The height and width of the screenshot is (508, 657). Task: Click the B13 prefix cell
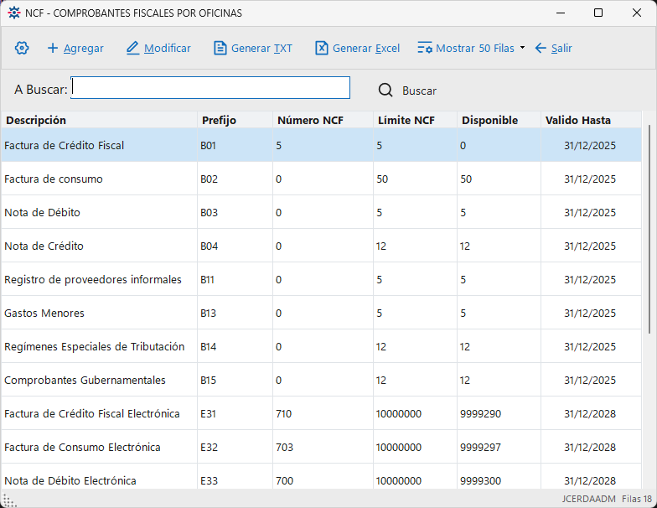[235, 313]
